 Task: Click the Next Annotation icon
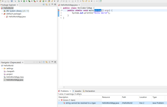73,1
